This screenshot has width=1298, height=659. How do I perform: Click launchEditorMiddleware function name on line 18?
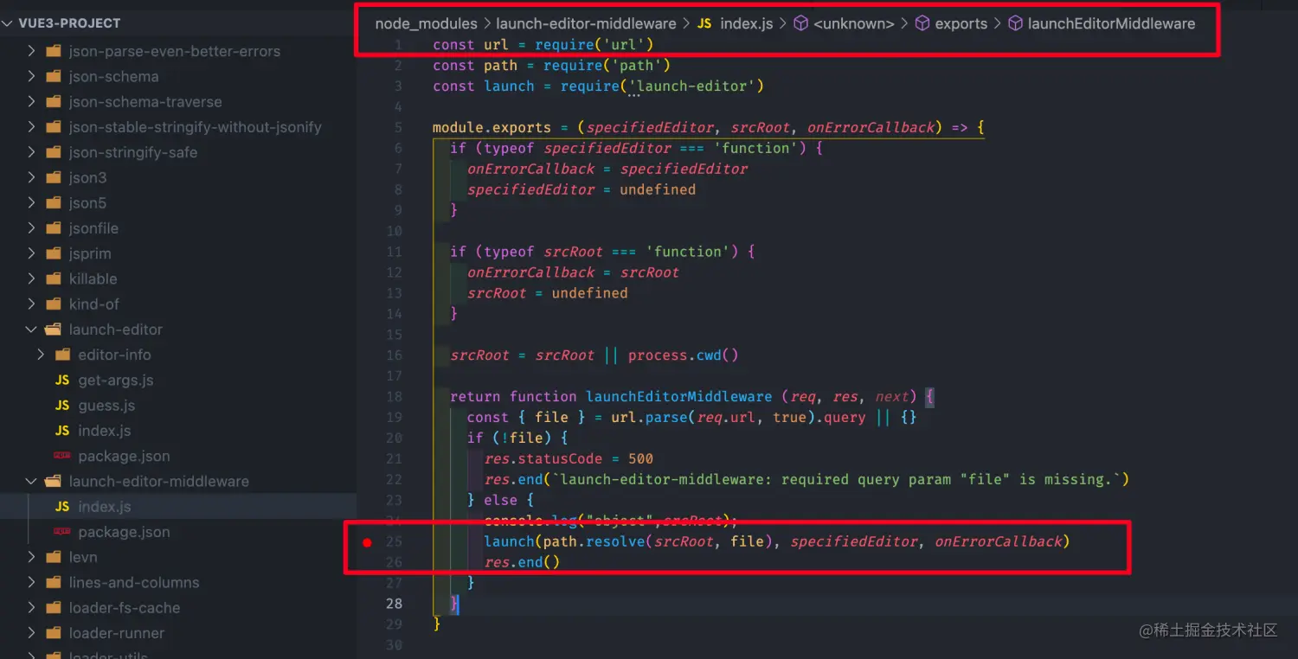679,397
